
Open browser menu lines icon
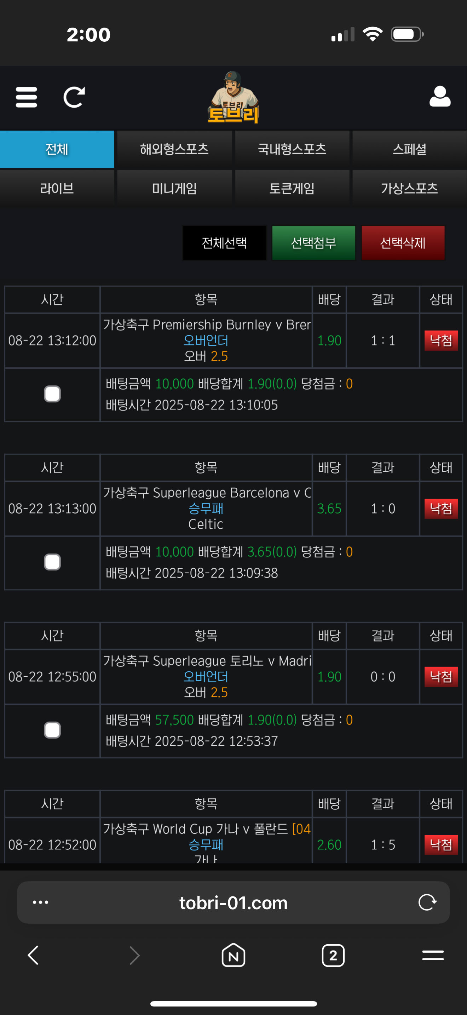433,956
